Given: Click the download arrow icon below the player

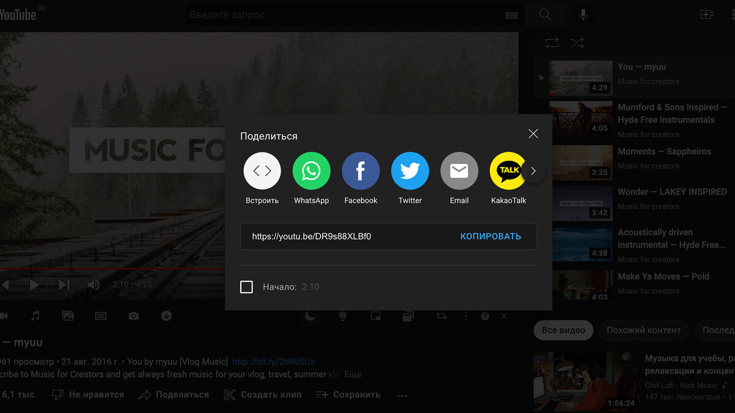Looking at the screenshot, I should [166, 316].
